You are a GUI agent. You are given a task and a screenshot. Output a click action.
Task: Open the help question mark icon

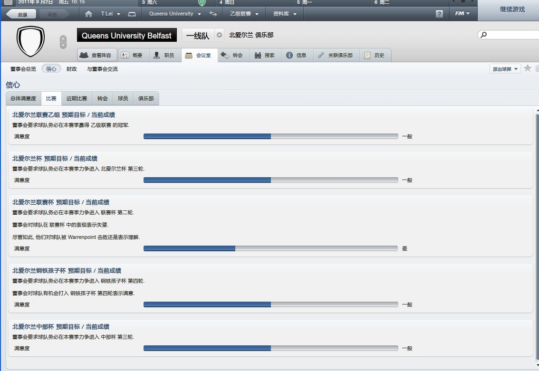tap(439, 14)
